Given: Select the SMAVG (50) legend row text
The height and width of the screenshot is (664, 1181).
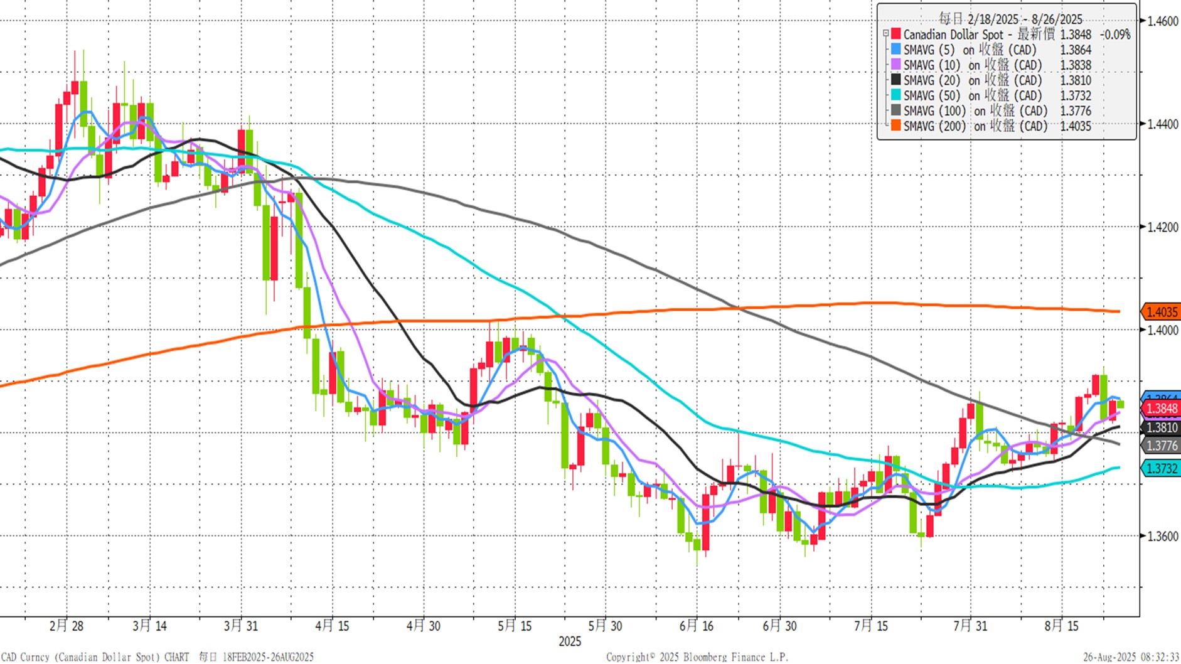Looking at the screenshot, I should tap(973, 95).
